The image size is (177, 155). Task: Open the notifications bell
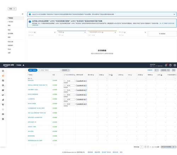coord(166,65)
